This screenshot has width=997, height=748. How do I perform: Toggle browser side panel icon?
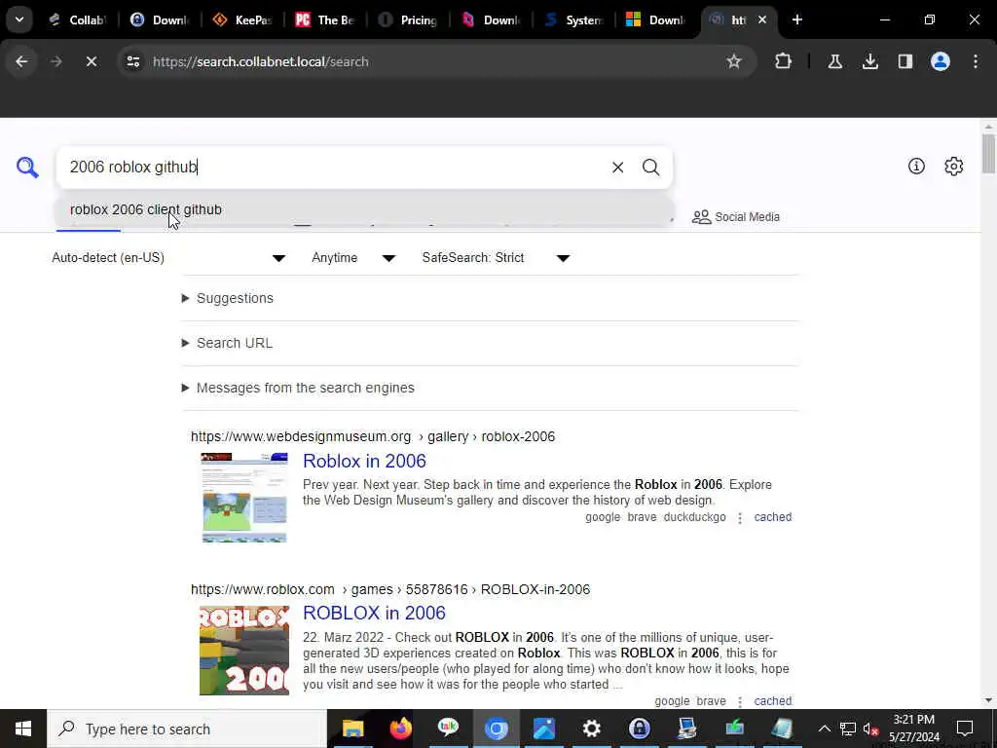pos(905,61)
